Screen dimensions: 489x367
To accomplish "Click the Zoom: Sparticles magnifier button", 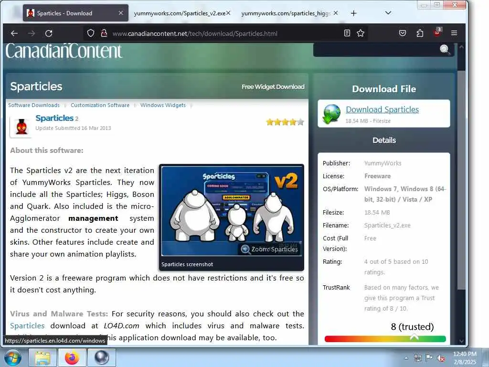I will (x=269, y=249).
